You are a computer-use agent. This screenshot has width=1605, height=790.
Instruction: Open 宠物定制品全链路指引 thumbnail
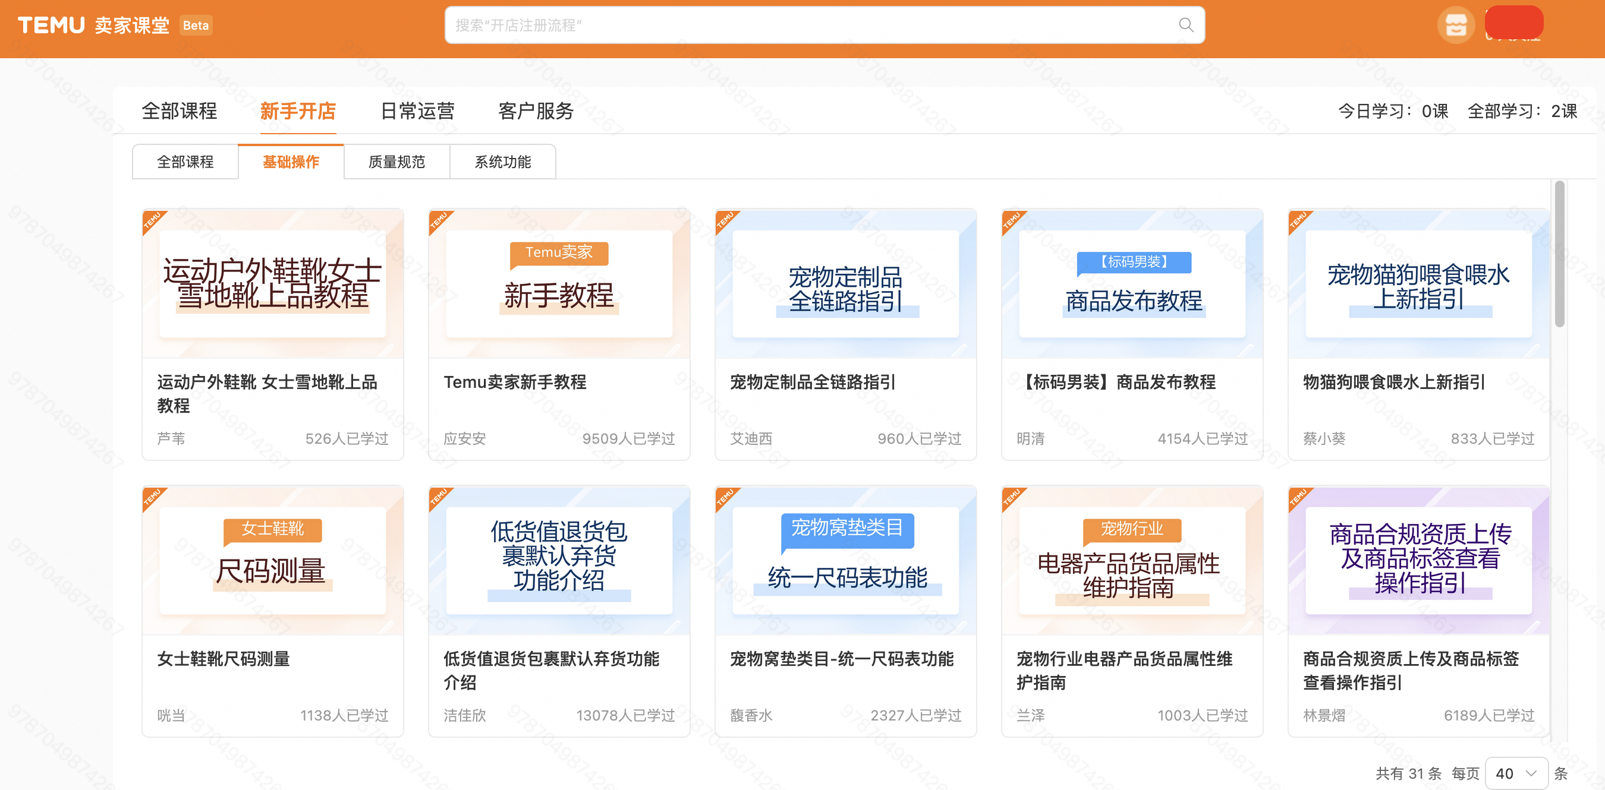(846, 284)
